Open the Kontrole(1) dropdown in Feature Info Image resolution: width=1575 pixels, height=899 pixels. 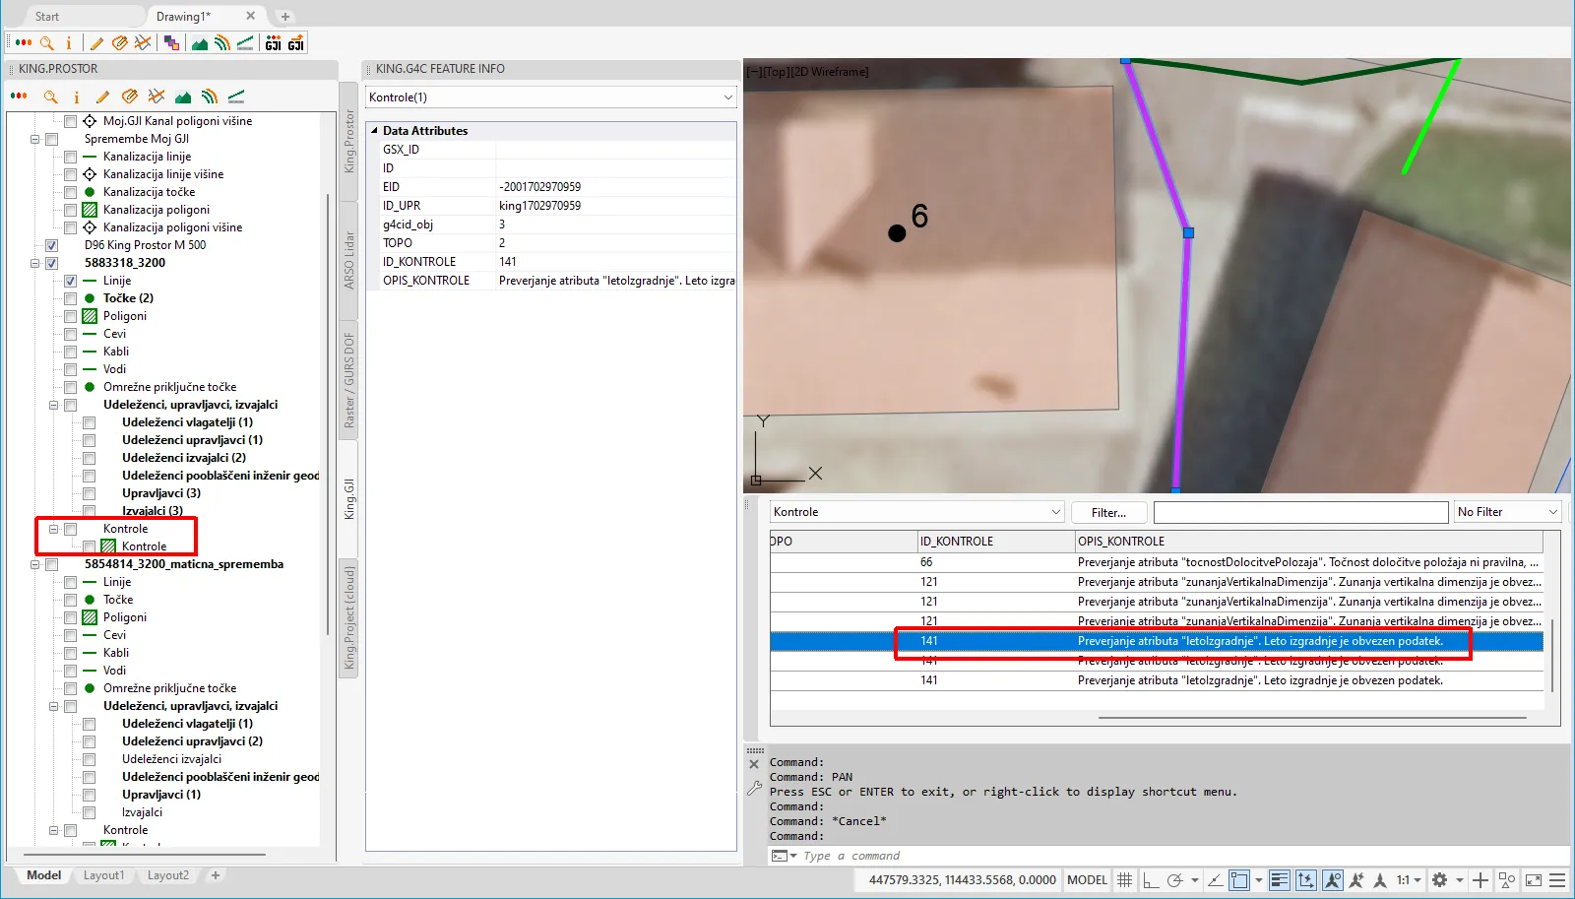(727, 97)
